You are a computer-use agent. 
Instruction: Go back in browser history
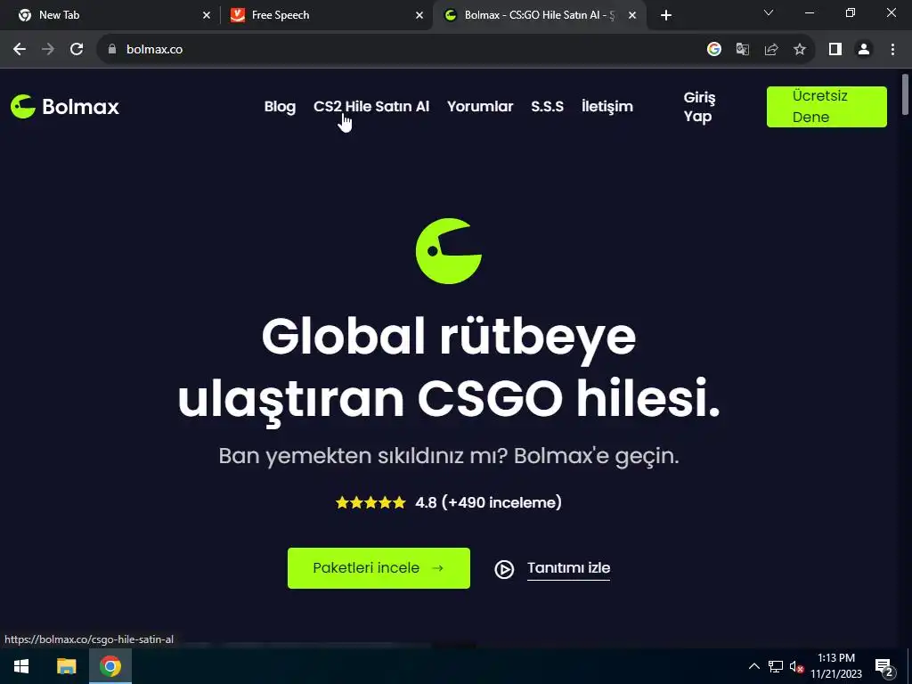tap(20, 50)
